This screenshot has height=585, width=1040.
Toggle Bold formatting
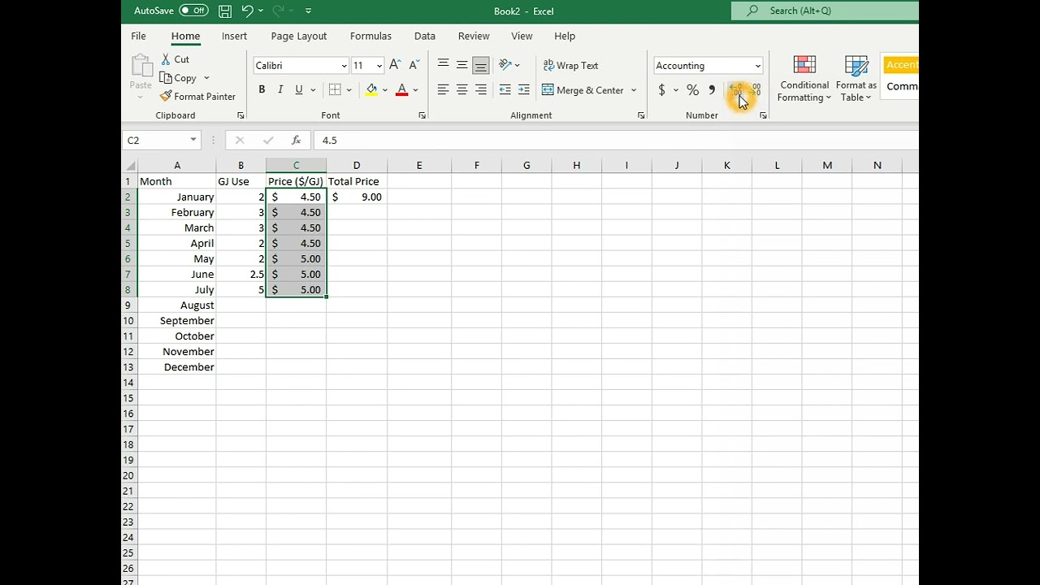point(262,90)
